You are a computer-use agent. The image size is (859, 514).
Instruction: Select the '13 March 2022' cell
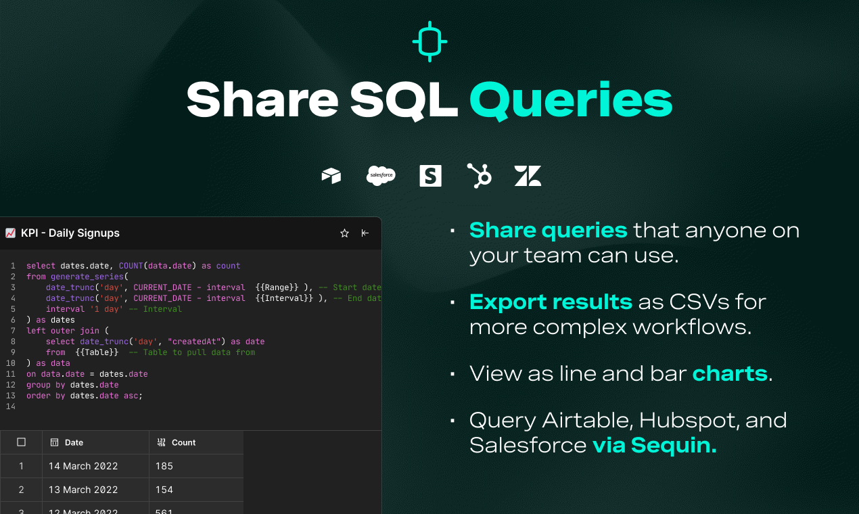(95, 490)
